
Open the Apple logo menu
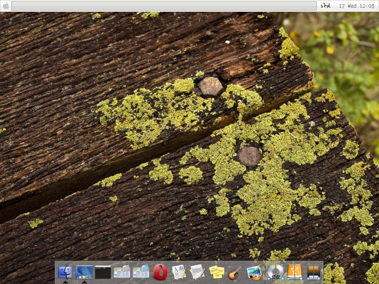(6, 5)
